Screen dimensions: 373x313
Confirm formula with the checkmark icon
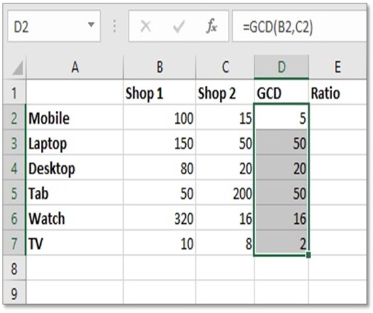pos(178,26)
